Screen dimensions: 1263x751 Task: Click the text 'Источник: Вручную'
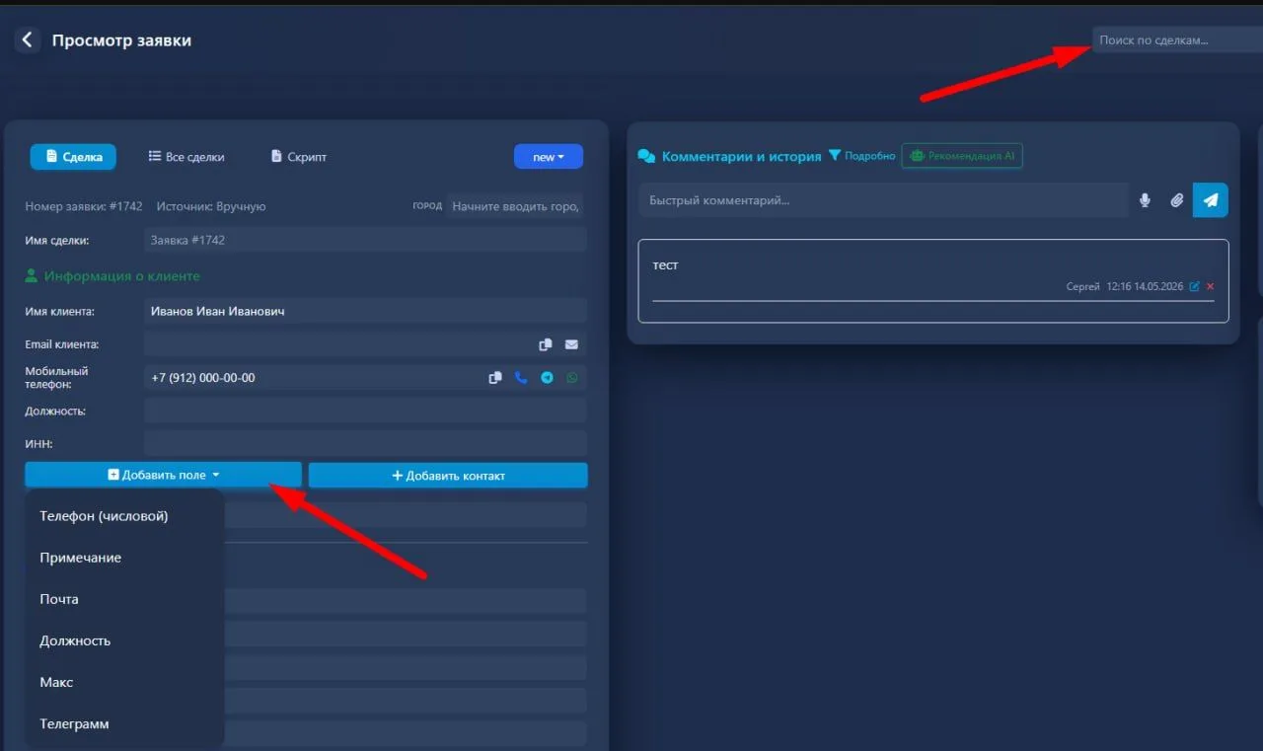pyautogui.click(x=211, y=206)
